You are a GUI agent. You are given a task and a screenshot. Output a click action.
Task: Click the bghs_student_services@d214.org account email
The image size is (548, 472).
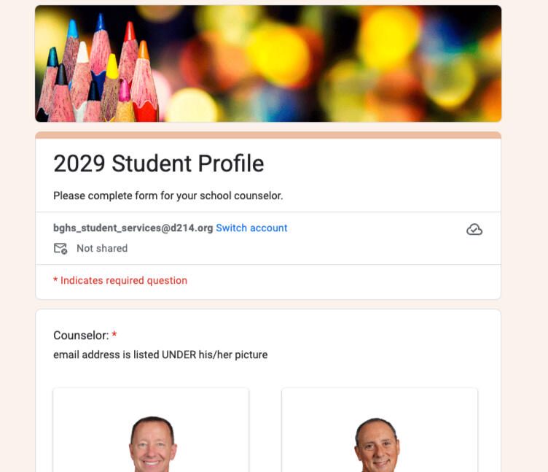133,228
